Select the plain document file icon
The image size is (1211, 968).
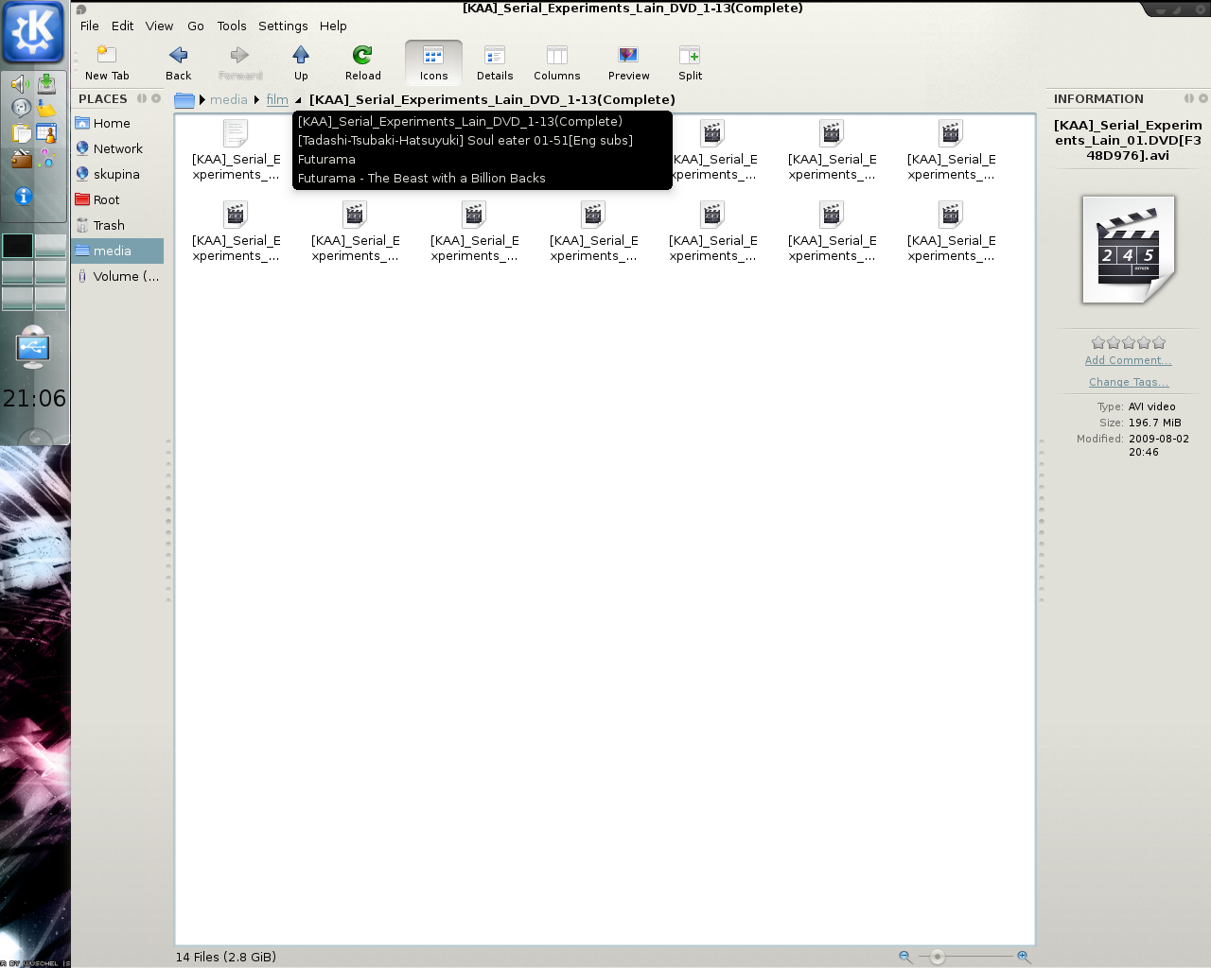(x=236, y=133)
